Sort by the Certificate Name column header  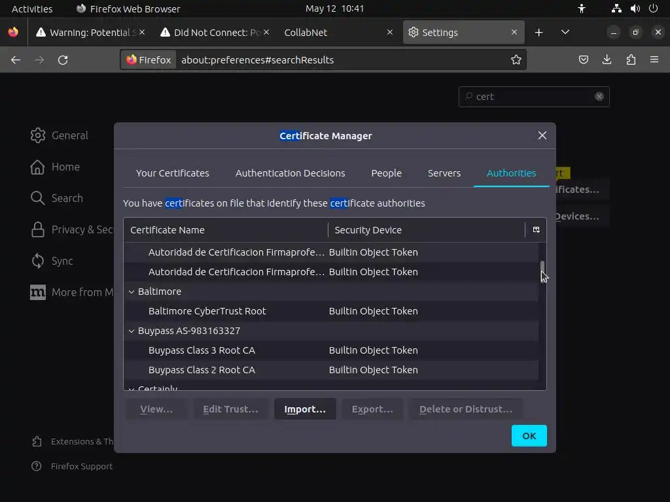coord(226,229)
